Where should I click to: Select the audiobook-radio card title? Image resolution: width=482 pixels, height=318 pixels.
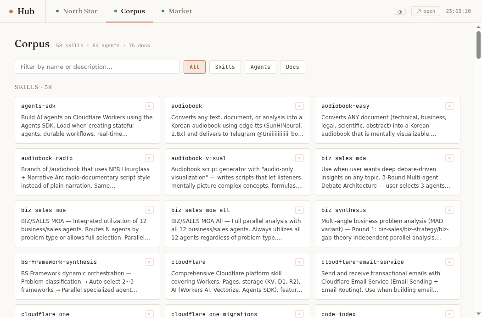point(47,158)
